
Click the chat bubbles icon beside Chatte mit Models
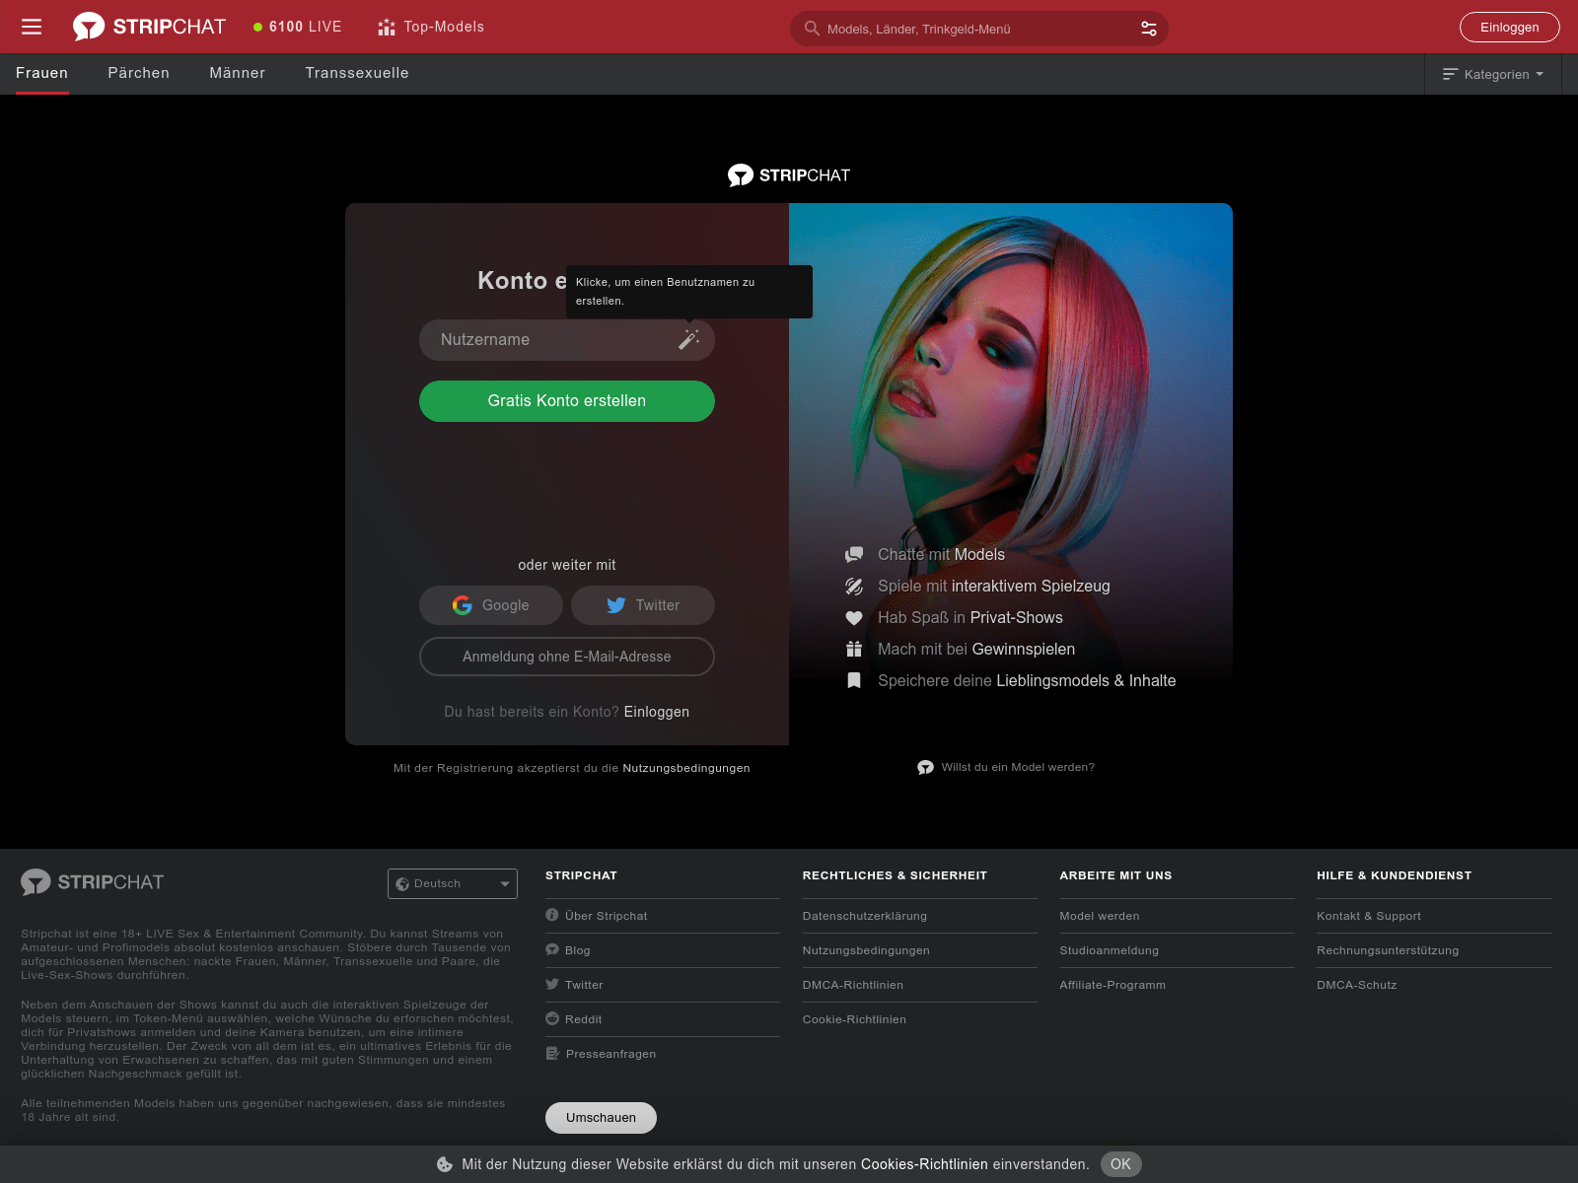pos(854,555)
